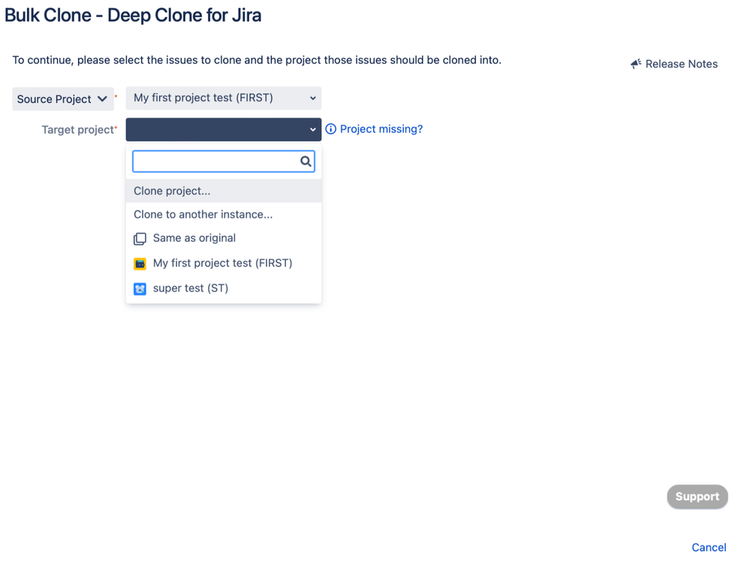Open the Source Project type dropdown
The image size is (750, 564).
[62, 99]
